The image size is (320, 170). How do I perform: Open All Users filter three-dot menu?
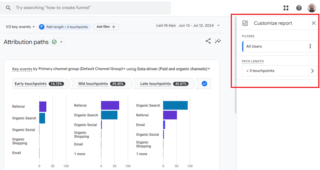point(310,46)
